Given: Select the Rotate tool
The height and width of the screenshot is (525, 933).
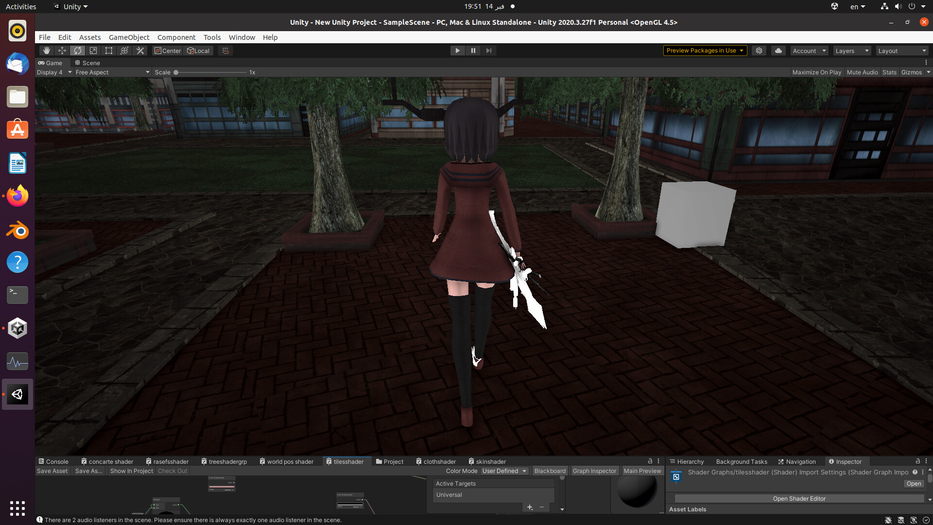Looking at the screenshot, I should point(77,50).
